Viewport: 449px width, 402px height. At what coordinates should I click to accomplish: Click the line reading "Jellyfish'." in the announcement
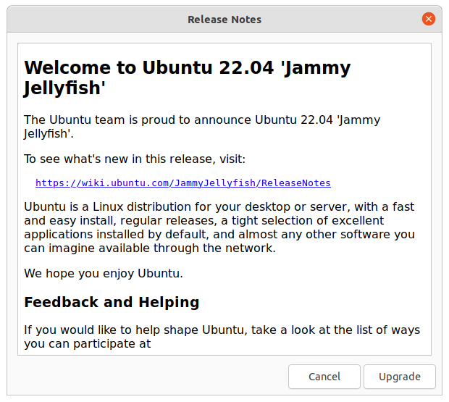click(49, 134)
